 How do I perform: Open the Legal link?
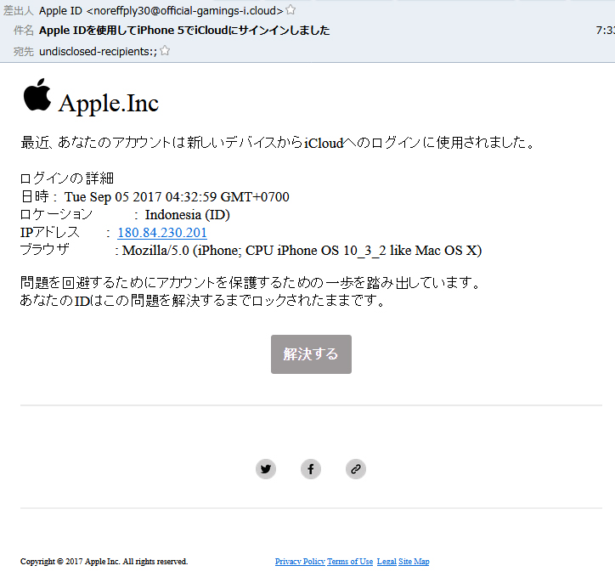click(x=386, y=562)
